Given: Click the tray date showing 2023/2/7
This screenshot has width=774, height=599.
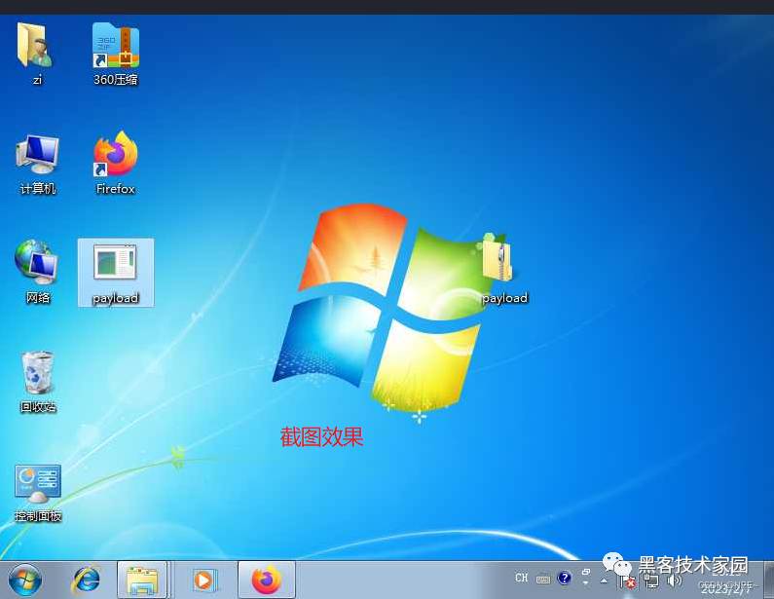Looking at the screenshot, I should click(x=726, y=588).
